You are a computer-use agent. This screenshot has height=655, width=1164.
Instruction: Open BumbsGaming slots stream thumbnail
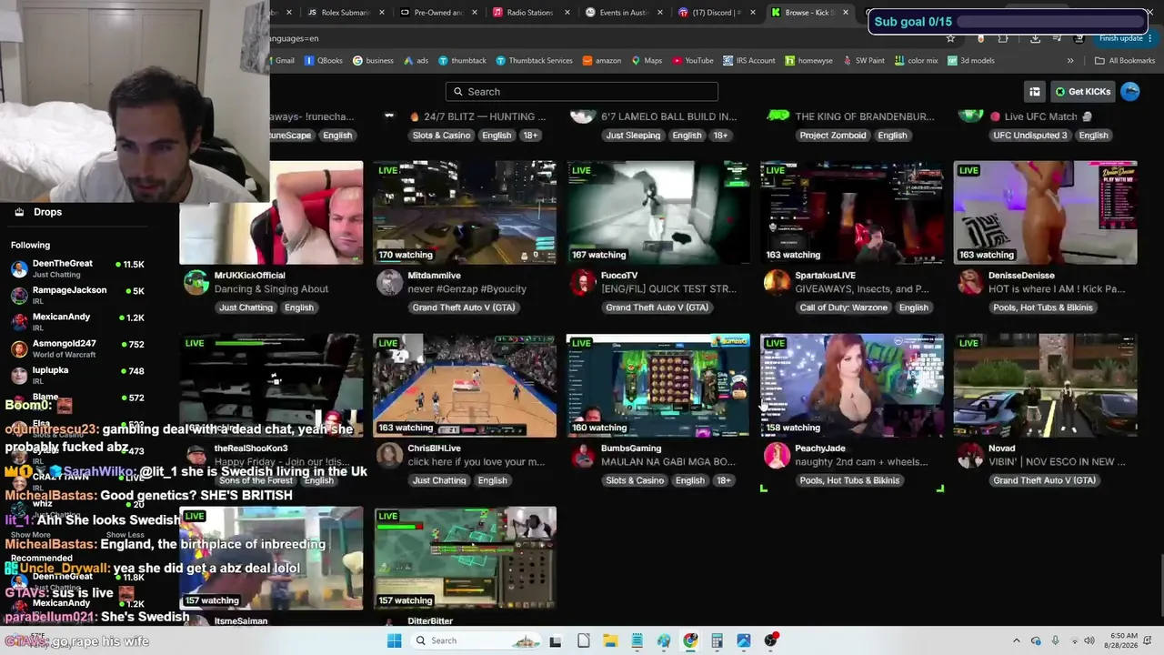pos(658,386)
